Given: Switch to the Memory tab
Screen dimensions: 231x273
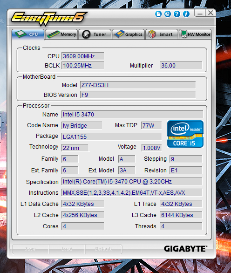Looking at the screenshot, I should [x=61, y=34].
